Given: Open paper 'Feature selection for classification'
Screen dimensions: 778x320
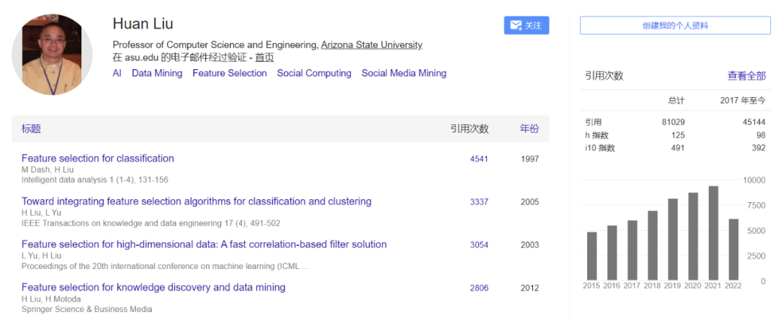Looking at the screenshot, I should tap(98, 158).
